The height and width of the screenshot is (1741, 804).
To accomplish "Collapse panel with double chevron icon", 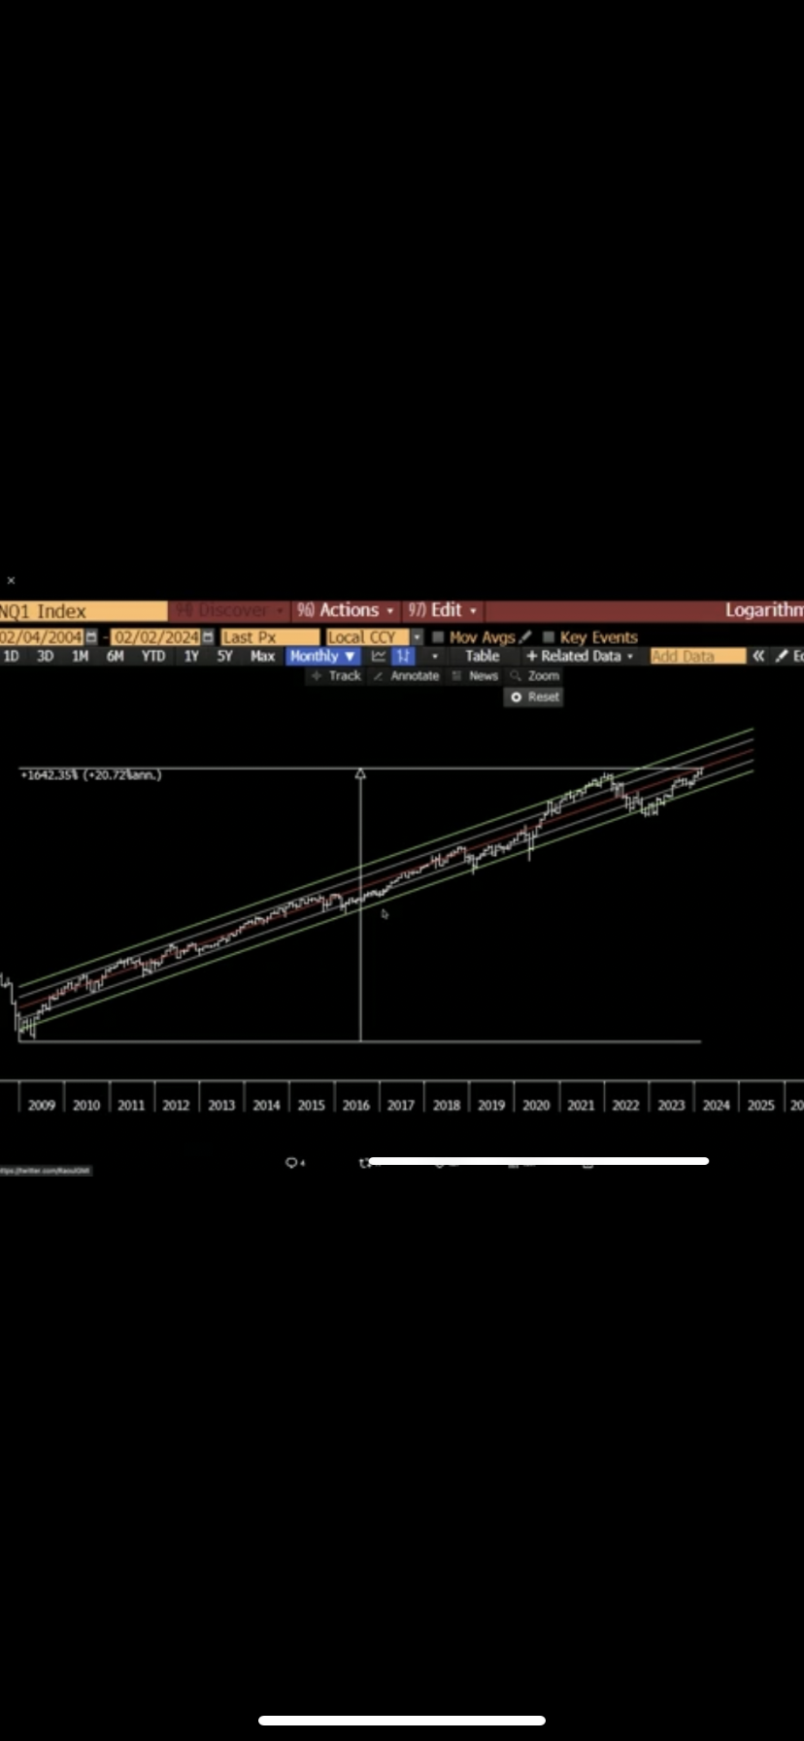I will (758, 657).
